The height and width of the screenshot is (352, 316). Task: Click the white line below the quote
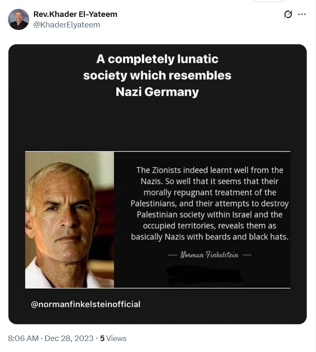click(157, 288)
